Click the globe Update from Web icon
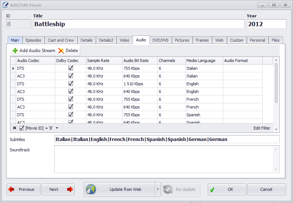Image resolution: width=293 pixels, height=203 pixels. [91, 189]
